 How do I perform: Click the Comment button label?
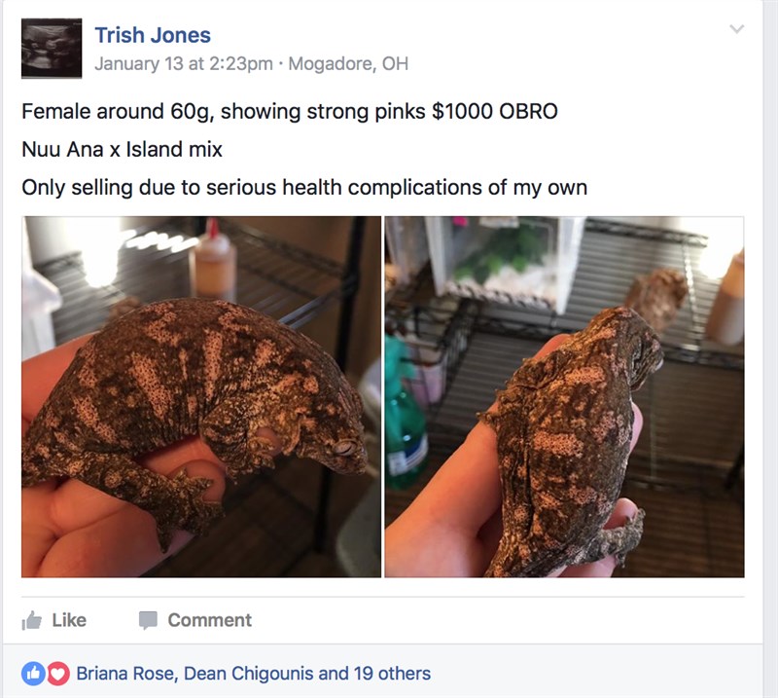pyautogui.click(x=210, y=620)
